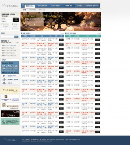Click the car icon in the sidebar
This screenshot has width=130, height=145.
[x=4, y=83]
